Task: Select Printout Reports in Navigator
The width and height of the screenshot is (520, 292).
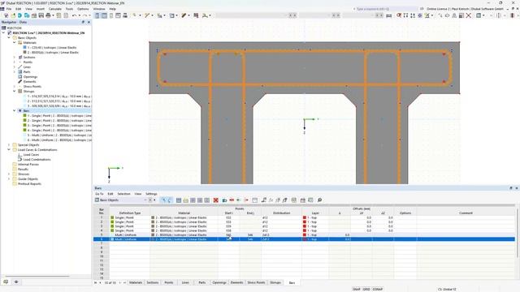Action: [x=29, y=184]
